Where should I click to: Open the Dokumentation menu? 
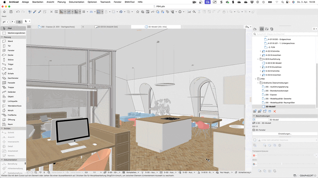pyautogui.click(x=77, y=2)
